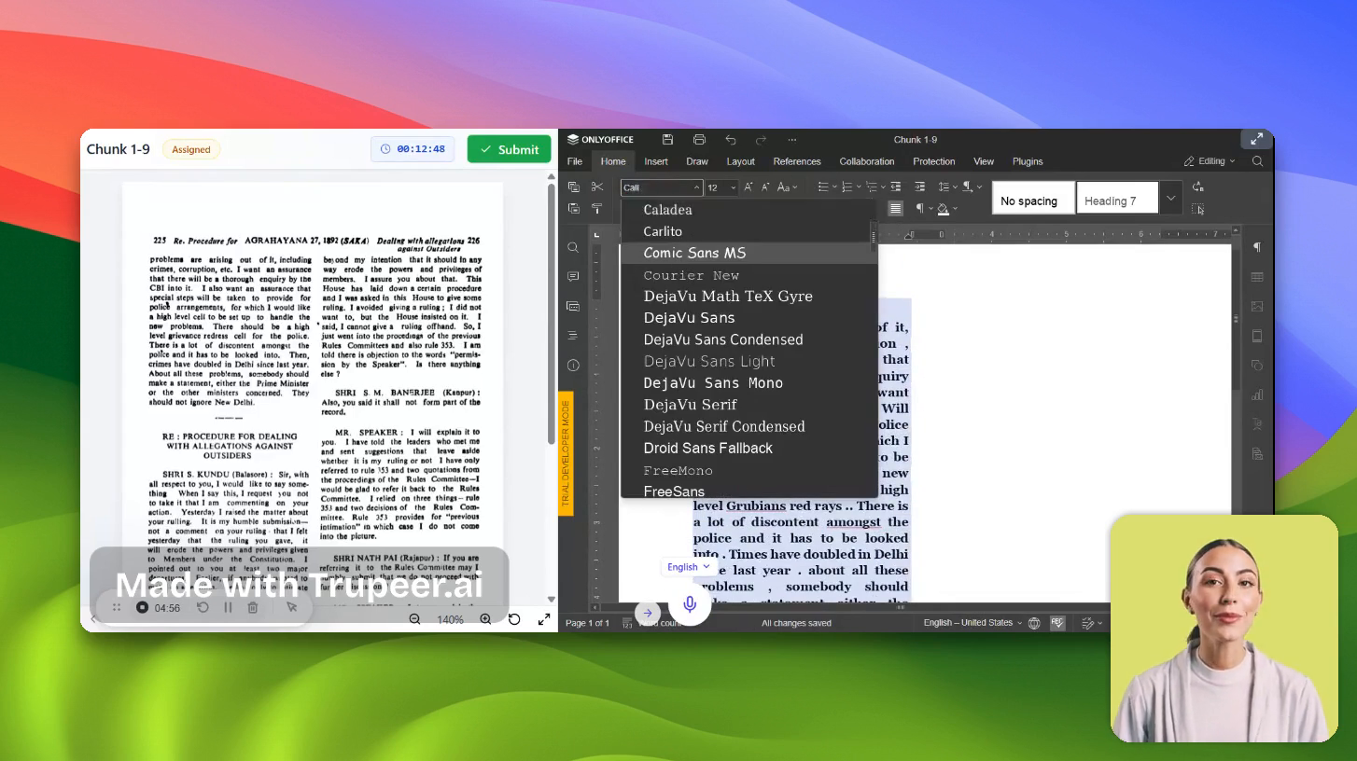Increase the font size

point(748,187)
